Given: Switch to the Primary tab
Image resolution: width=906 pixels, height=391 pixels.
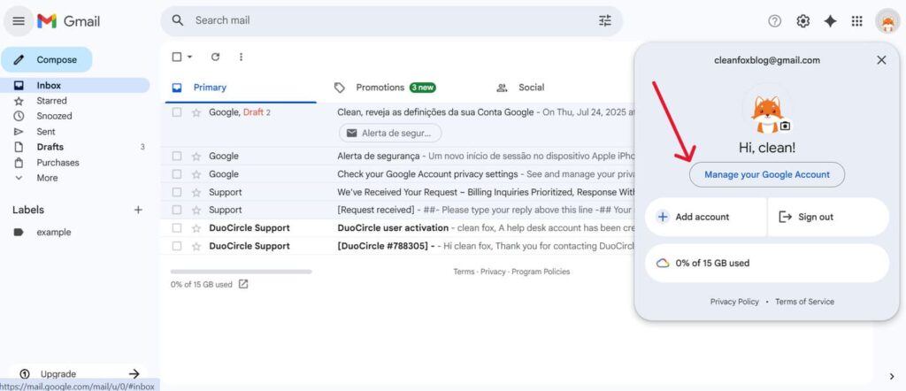Looking at the screenshot, I should pos(241,88).
